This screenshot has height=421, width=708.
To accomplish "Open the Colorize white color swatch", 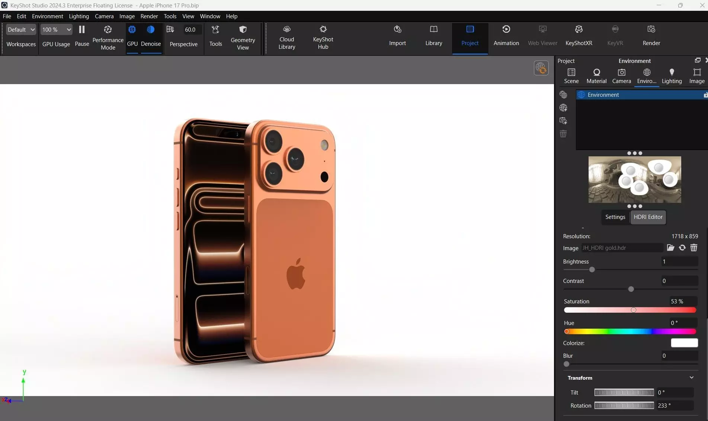I will pos(684,343).
